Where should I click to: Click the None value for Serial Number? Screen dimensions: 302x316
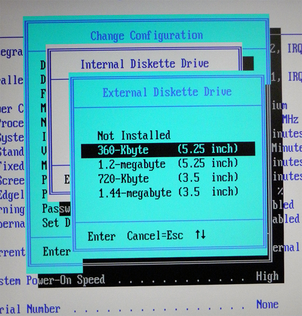pos(267,304)
